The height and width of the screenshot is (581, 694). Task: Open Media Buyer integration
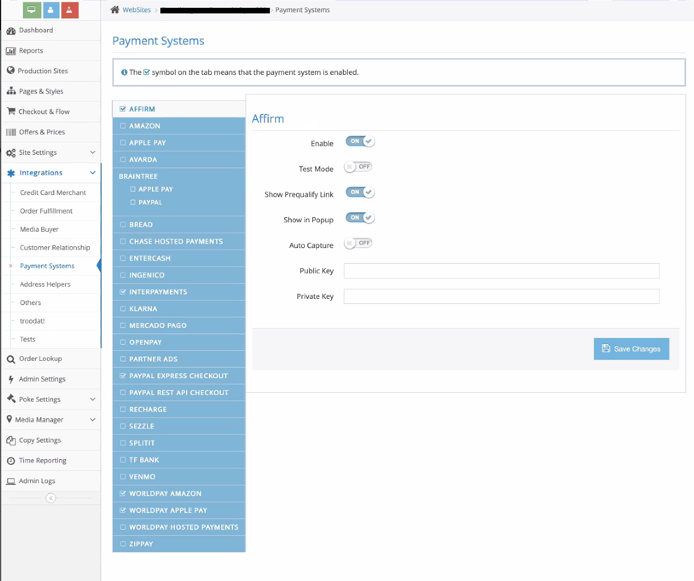[39, 230]
